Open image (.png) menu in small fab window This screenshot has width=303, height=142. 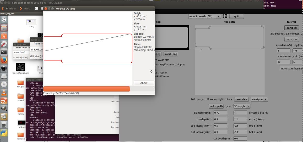pyautogui.click(x=21, y=52)
